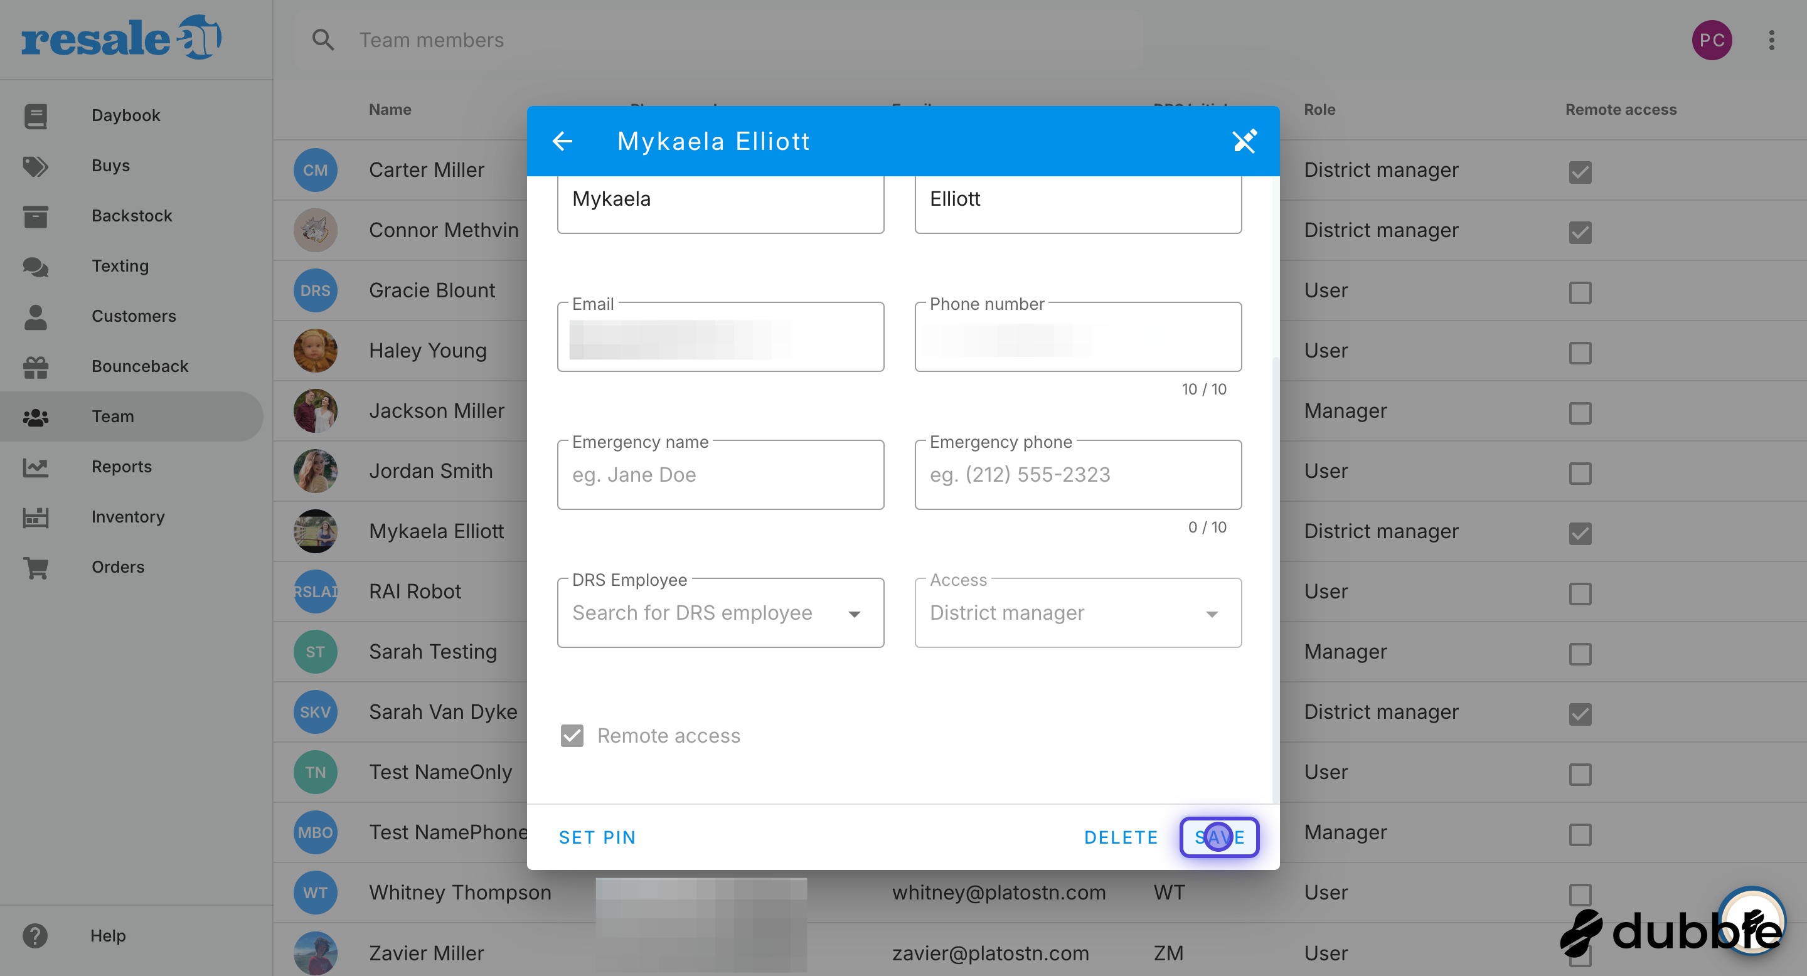Image resolution: width=1807 pixels, height=976 pixels.
Task: Click Zavier Miller's email zavier@platostn.com
Action: click(991, 953)
